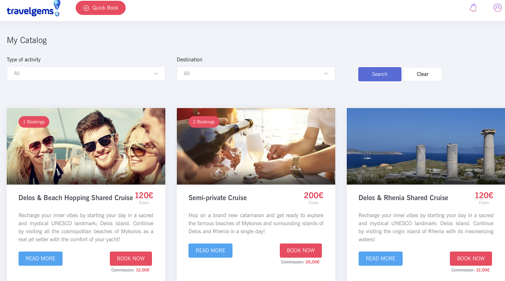Read more about Delos & Rhenia Shared Cruise
Viewport: 505px width, 281px height.
380,259
